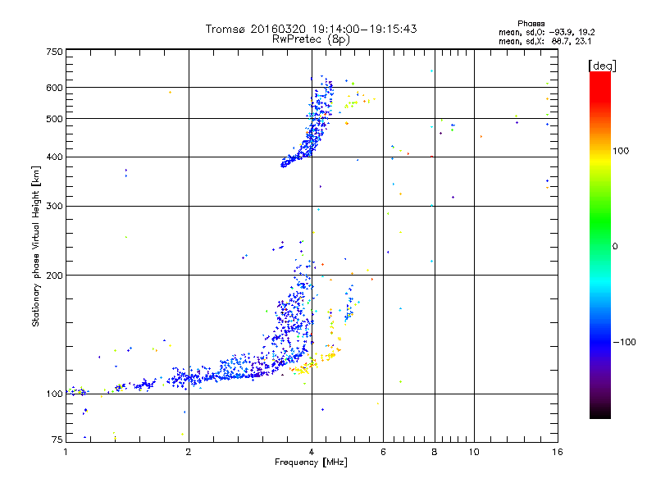This screenshot has width=656, height=492.
Task: Click the y-axis tick label '600'
Action: [x=54, y=88]
